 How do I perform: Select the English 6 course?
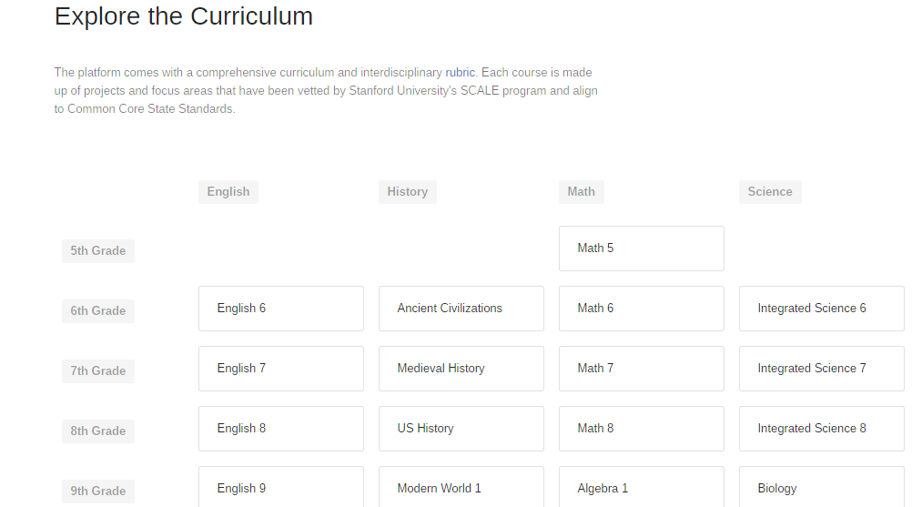coord(280,309)
